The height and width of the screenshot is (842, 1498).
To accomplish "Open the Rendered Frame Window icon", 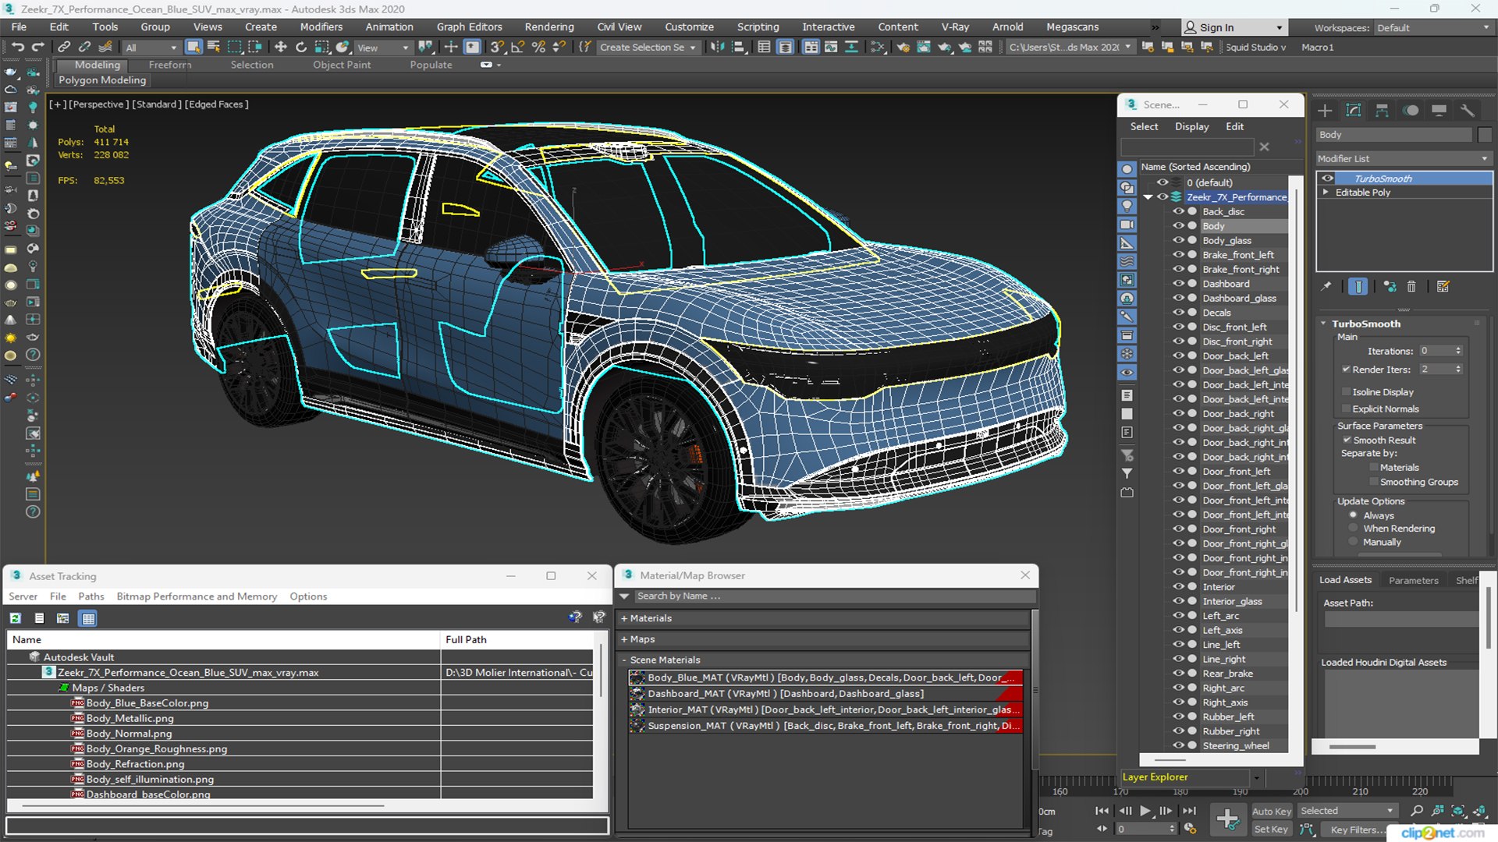I will [x=924, y=48].
